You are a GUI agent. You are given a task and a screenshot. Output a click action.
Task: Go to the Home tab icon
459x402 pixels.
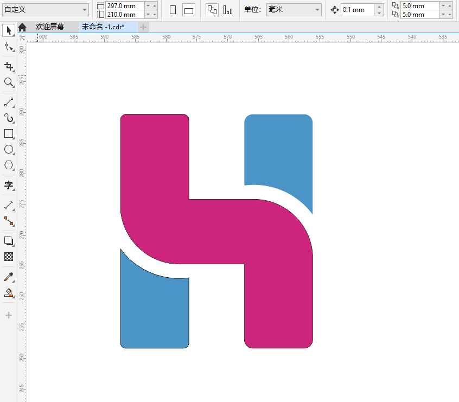(22, 27)
